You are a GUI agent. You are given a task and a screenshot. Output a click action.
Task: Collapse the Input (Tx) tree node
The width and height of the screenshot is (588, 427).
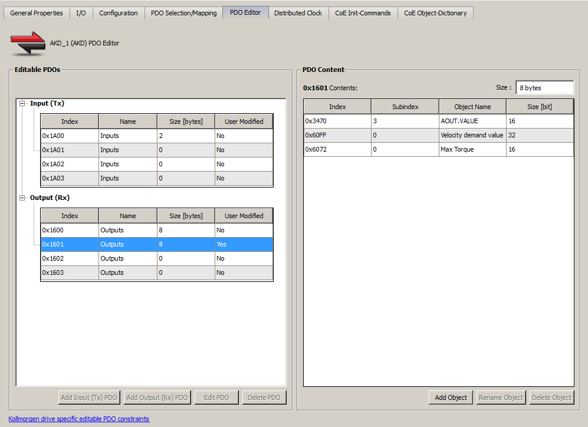click(22, 103)
